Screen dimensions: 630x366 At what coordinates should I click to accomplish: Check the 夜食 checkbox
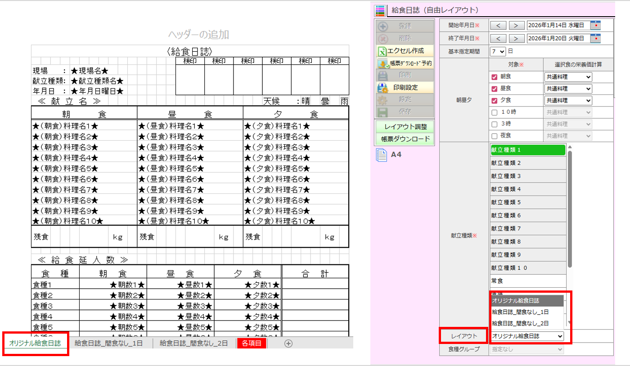coord(494,136)
